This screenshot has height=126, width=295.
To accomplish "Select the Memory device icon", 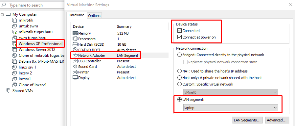I will (x=75, y=33).
